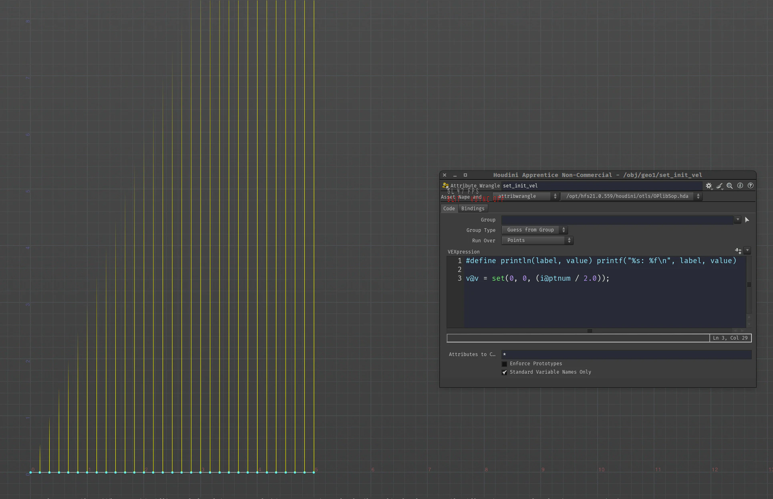Click the editor resize grip below code
This screenshot has height=499, width=773.
(x=590, y=331)
